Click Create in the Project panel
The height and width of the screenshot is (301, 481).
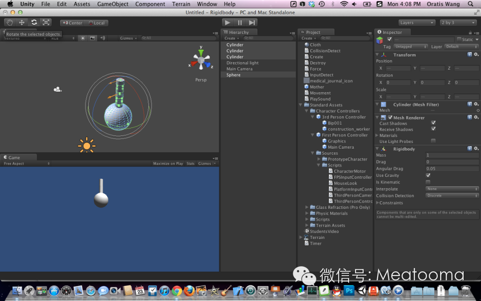(308, 38)
